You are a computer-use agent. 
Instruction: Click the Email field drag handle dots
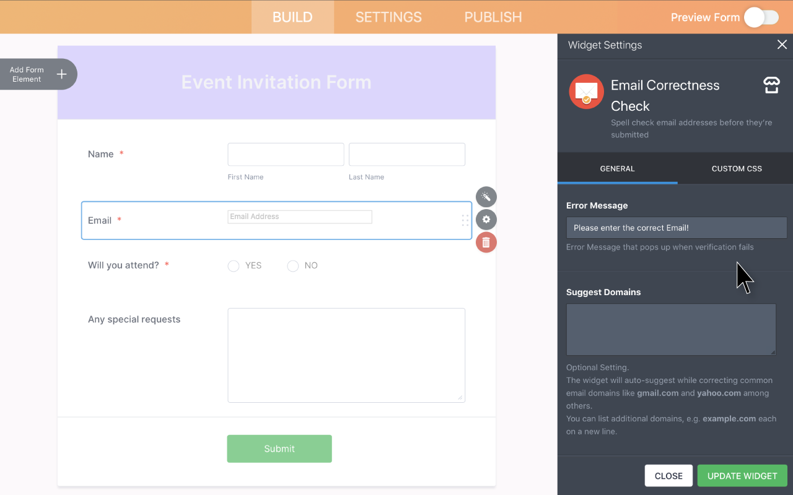[465, 220]
